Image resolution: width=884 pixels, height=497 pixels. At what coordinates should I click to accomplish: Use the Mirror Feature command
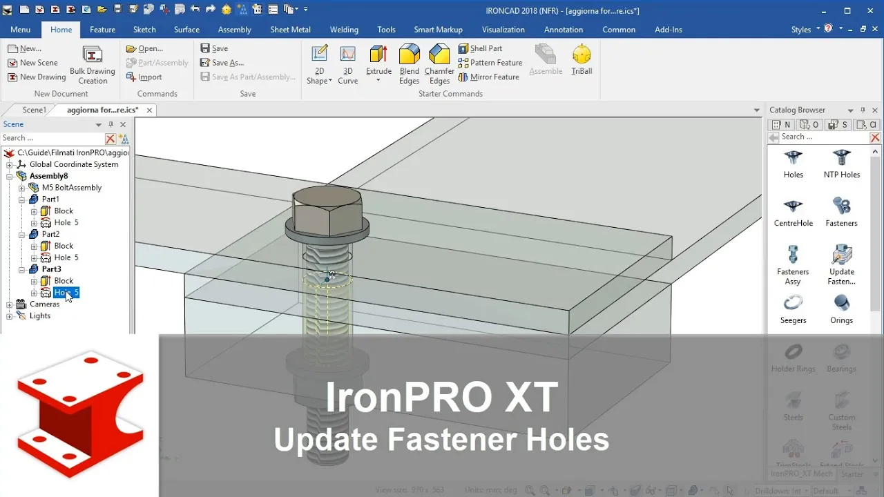(489, 77)
